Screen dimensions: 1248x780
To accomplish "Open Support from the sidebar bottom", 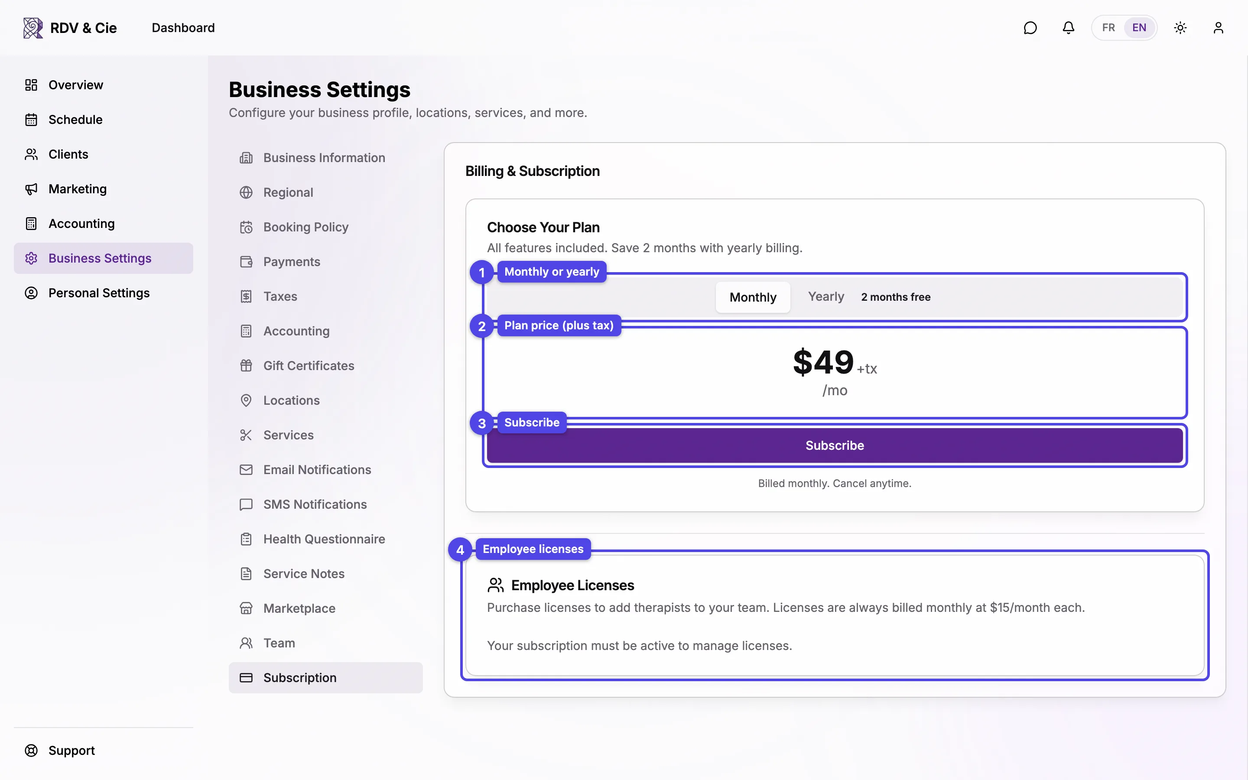I will pyautogui.click(x=103, y=751).
